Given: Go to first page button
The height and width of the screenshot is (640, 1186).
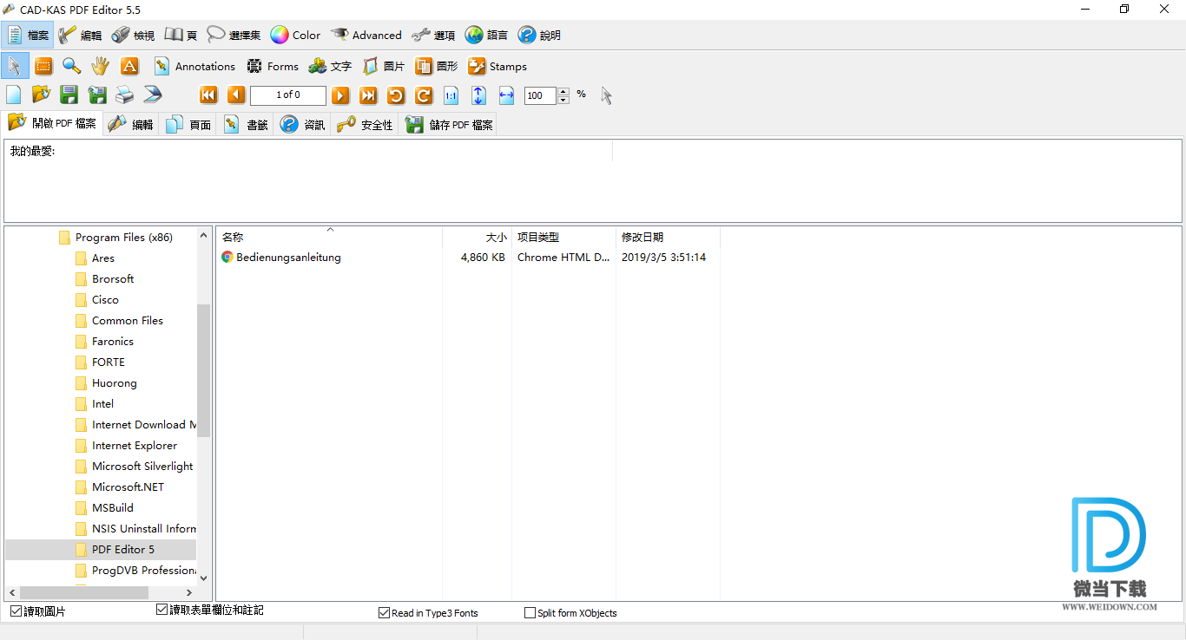Looking at the screenshot, I should (x=208, y=95).
